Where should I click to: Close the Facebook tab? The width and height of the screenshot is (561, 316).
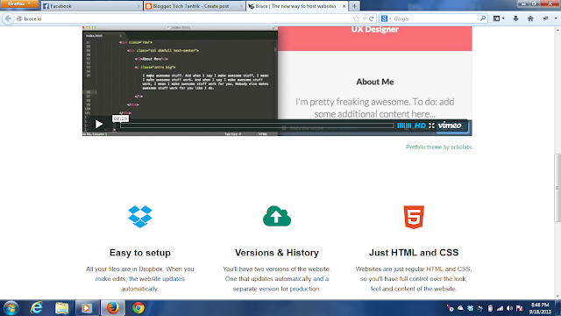[x=138, y=6]
